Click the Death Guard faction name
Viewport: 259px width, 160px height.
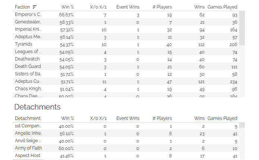tap(28, 66)
